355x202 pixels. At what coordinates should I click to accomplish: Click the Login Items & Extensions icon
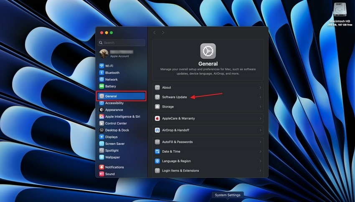point(157,171)
